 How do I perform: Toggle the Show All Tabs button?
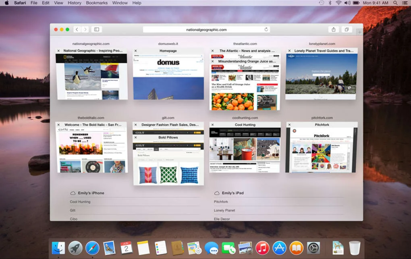(x=347, y=29)
